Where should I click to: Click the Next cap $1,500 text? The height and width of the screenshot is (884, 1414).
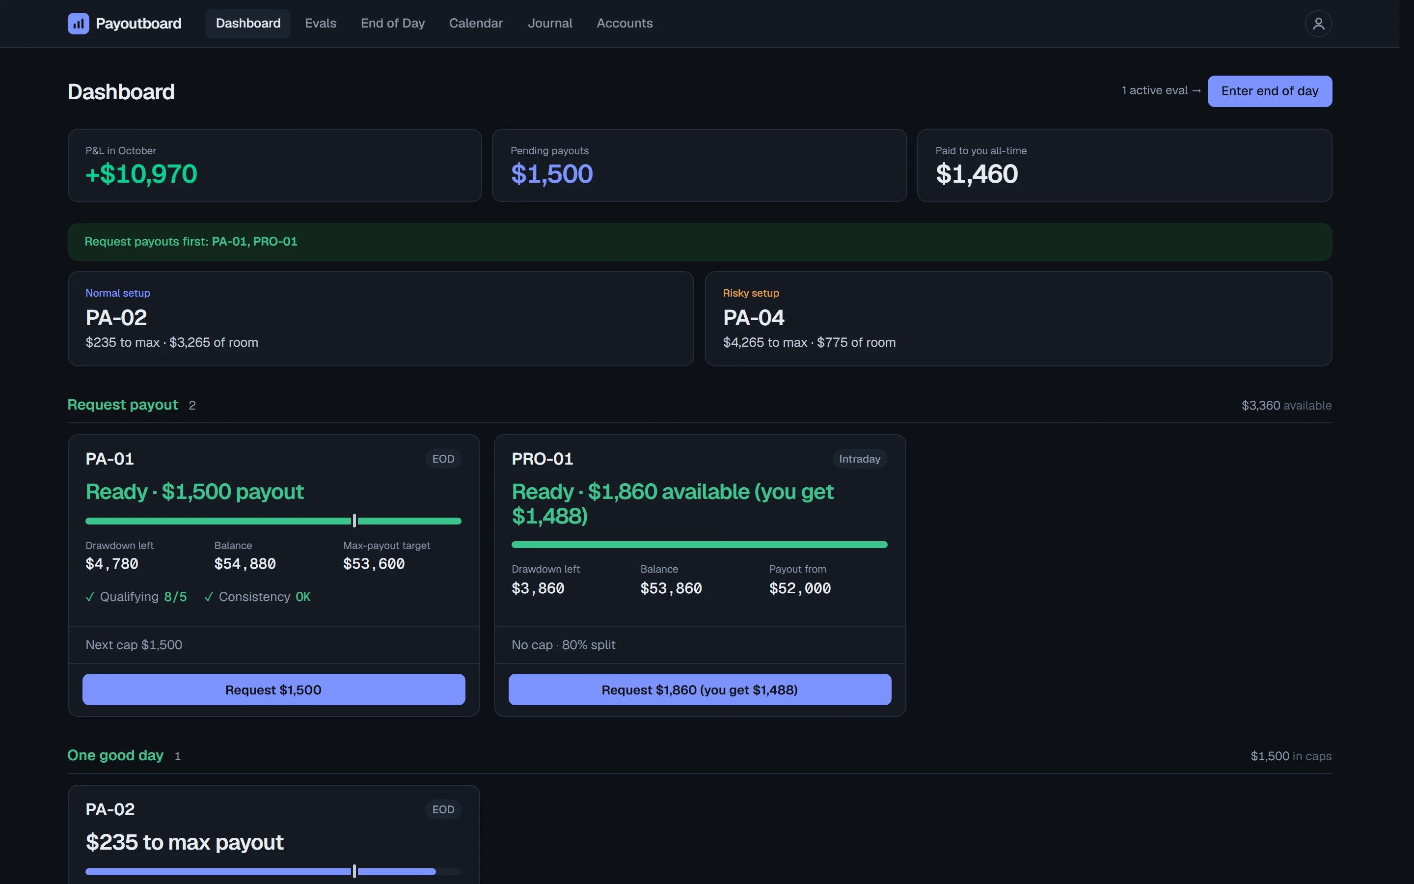[x=134, y=645]
